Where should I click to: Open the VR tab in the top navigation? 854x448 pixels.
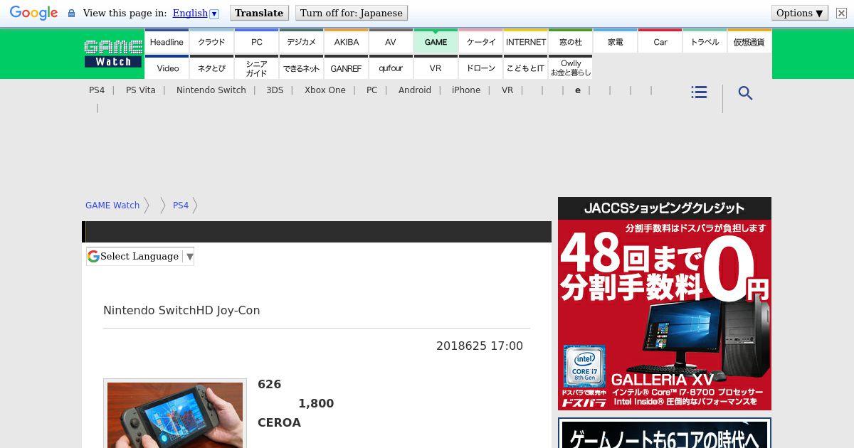436,68
